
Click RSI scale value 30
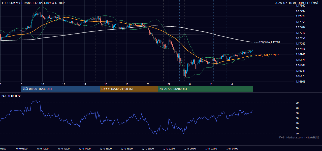tap(297, 128)
